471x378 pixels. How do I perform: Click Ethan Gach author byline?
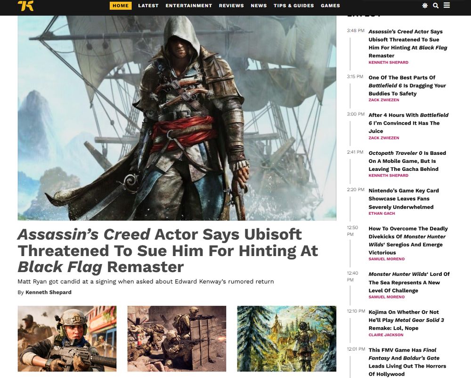click(382, 213)
